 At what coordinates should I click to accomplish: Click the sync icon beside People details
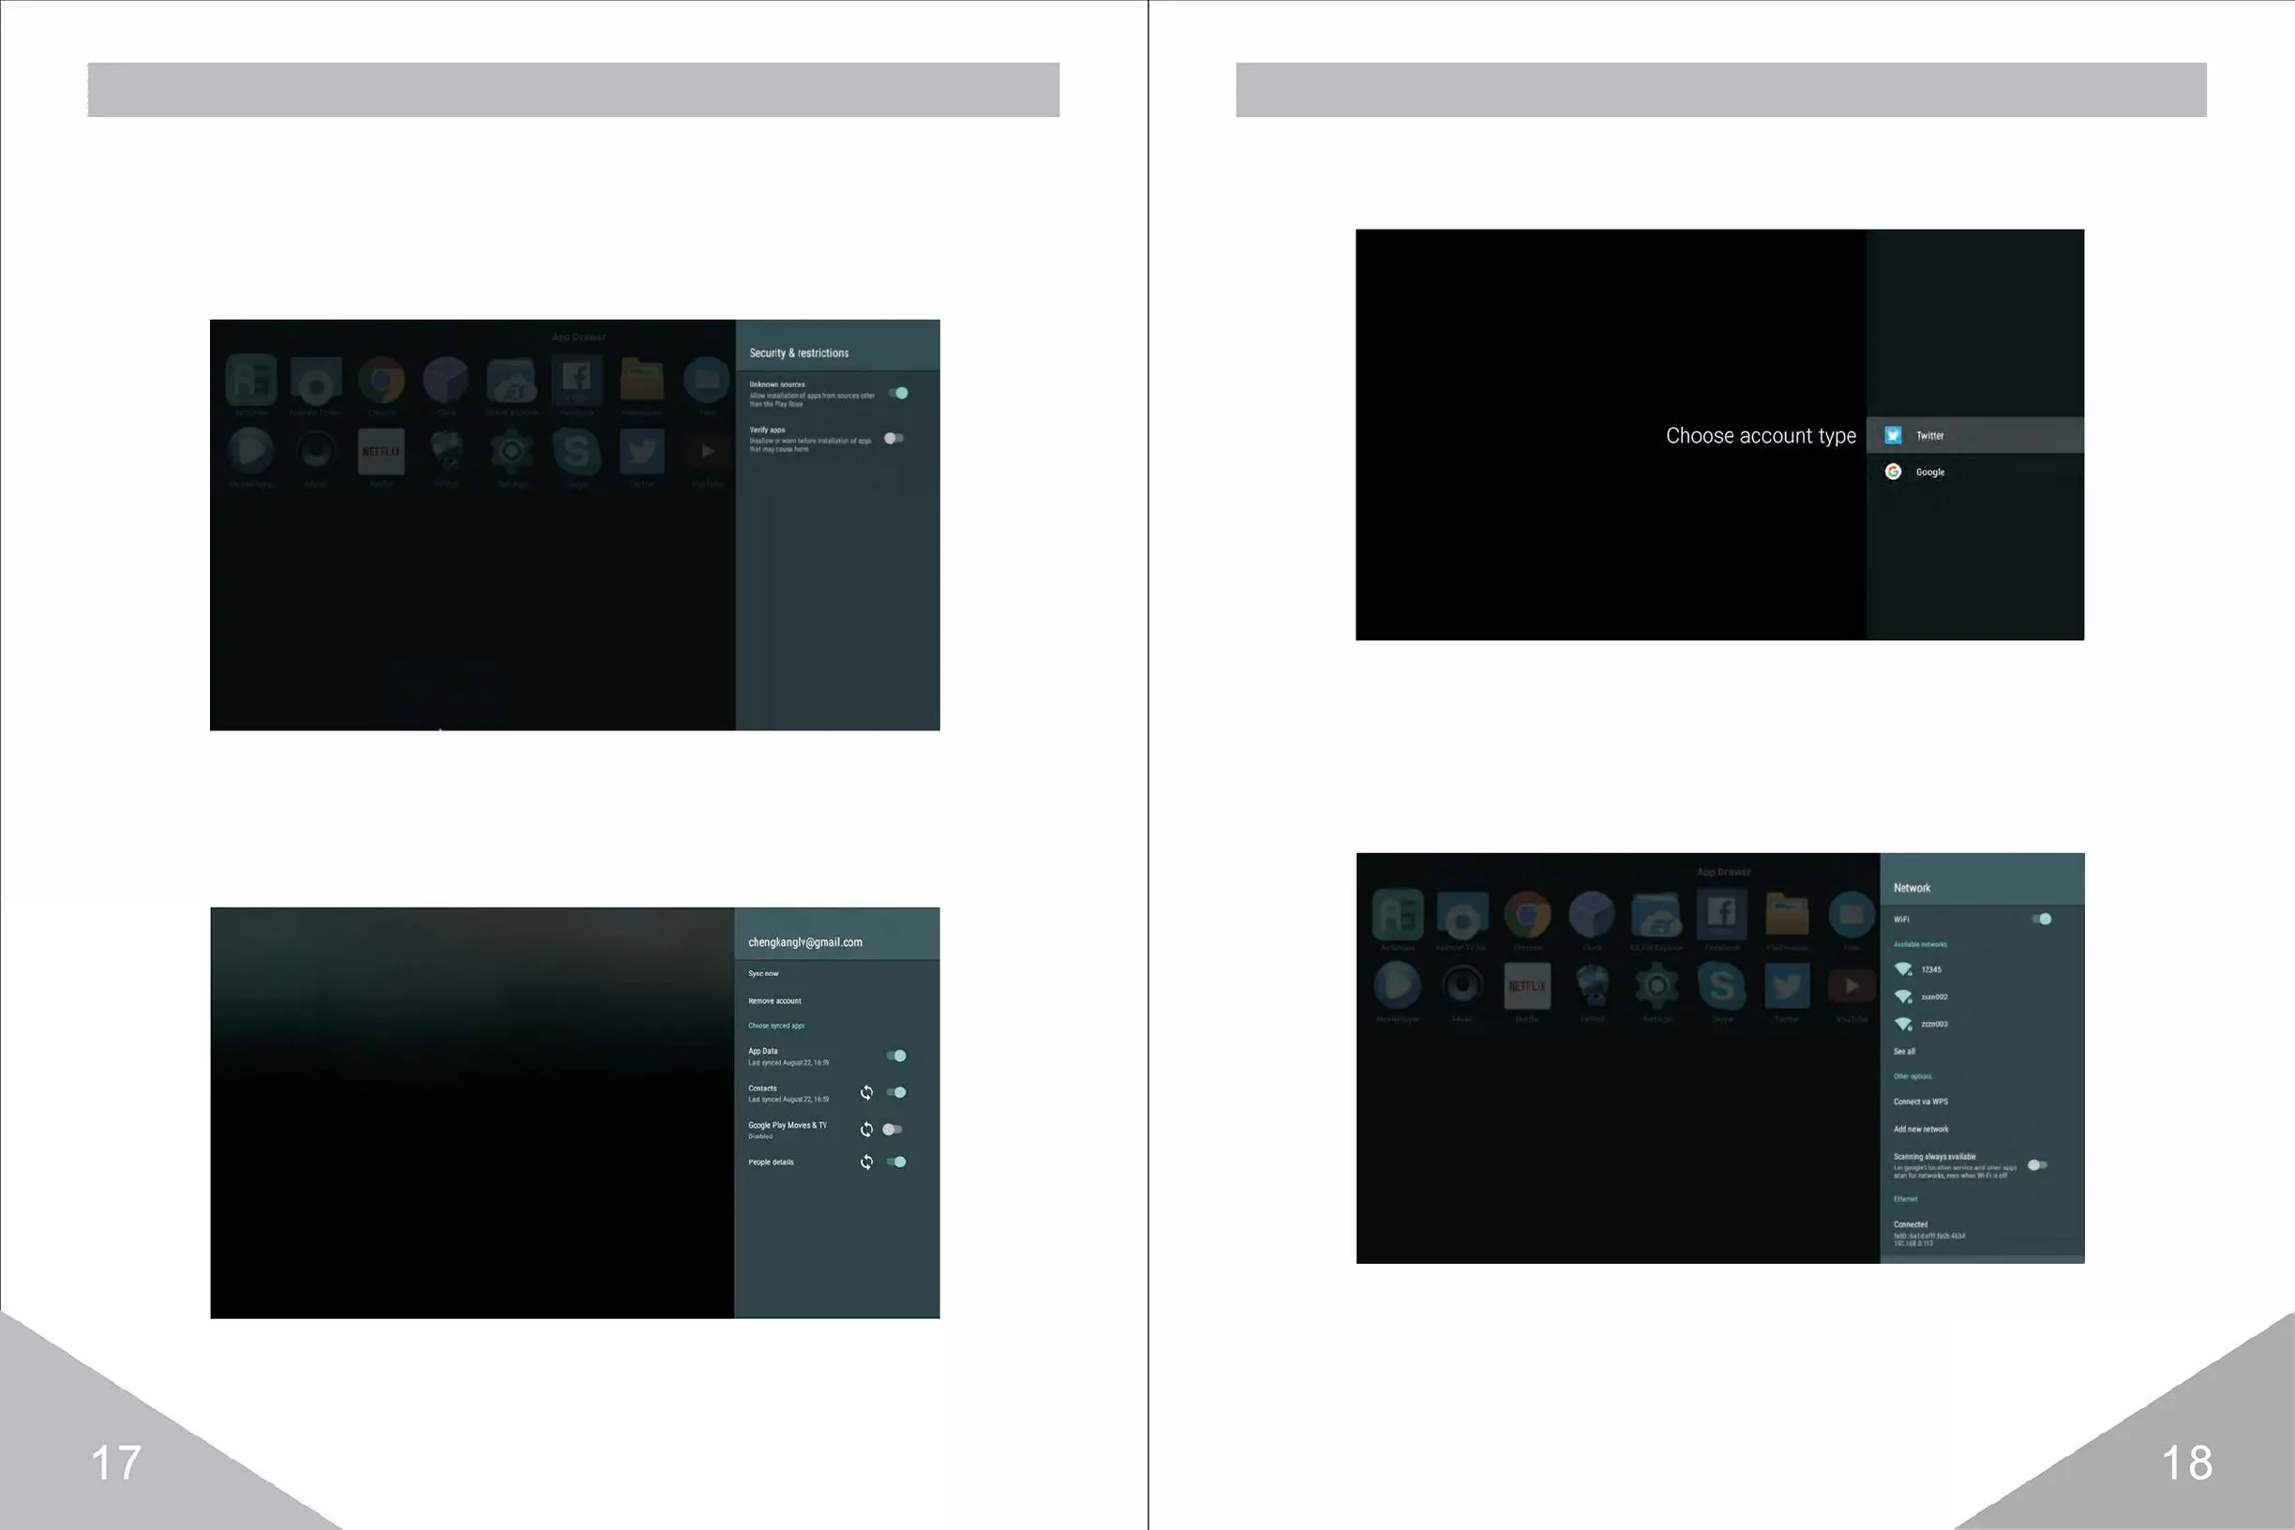coord(866,1162)
